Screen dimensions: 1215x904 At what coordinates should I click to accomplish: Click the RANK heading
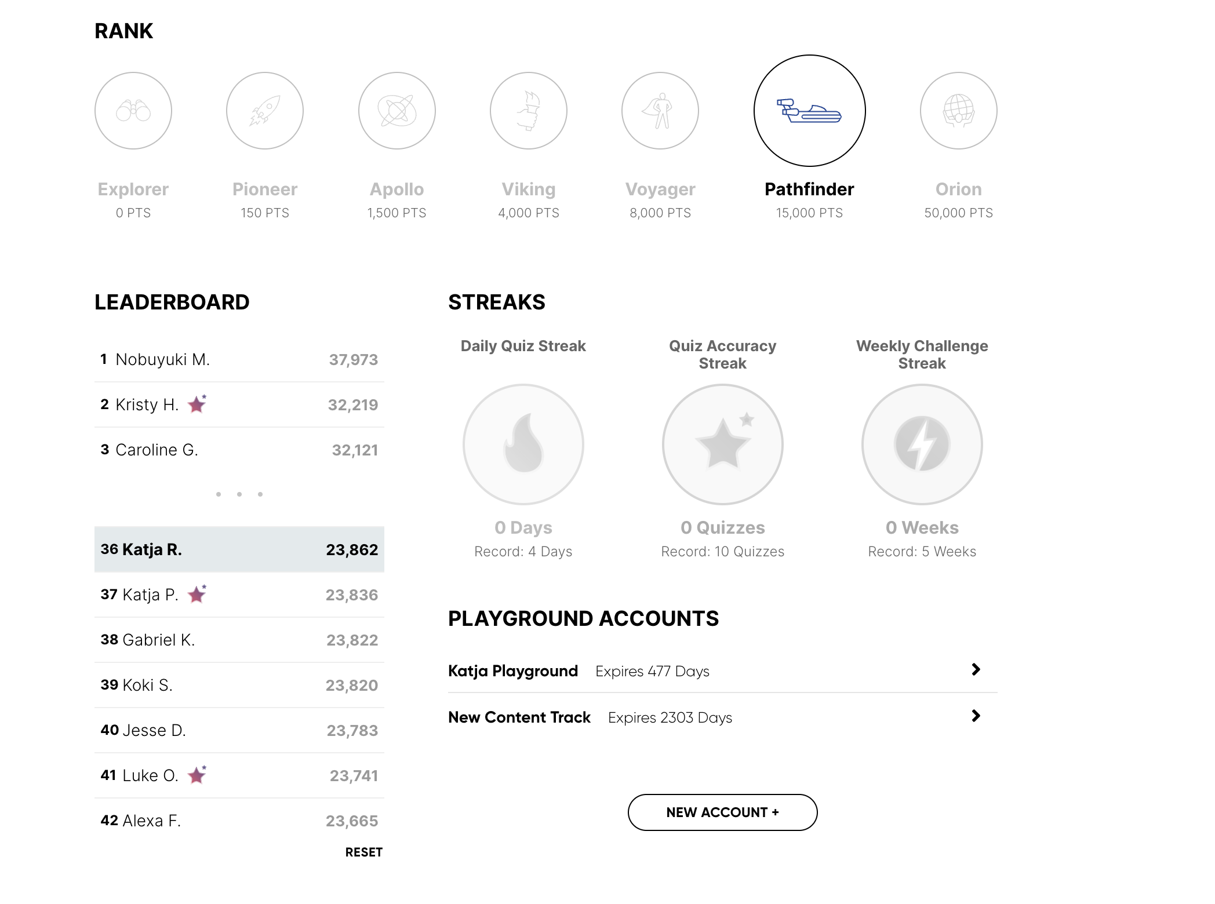[124, 31]
